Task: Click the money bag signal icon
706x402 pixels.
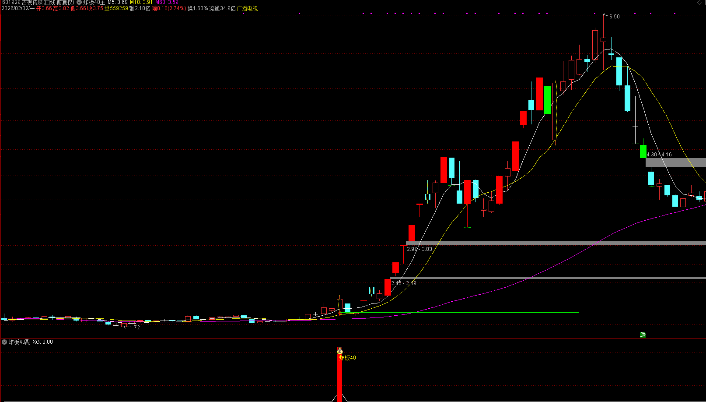Action: click(x=340, y=351)
